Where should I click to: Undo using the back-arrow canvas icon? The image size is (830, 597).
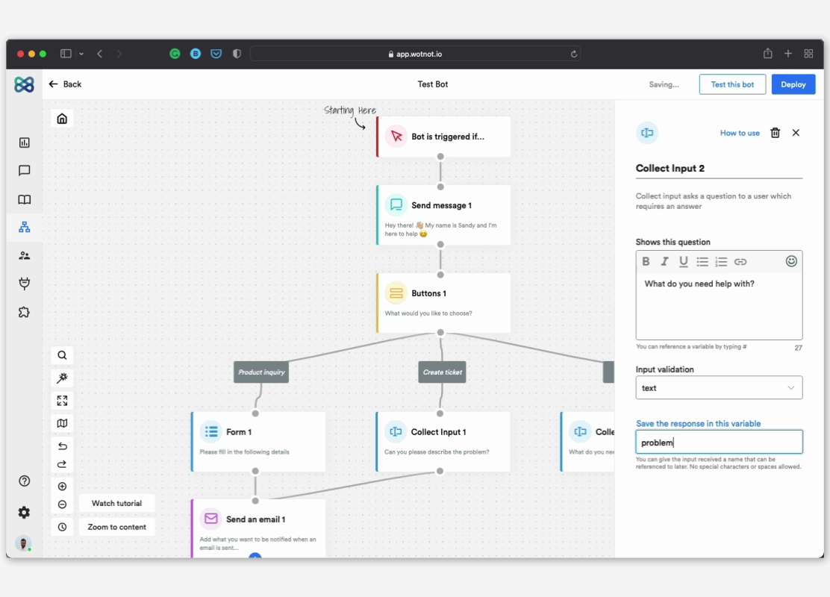[62, 446]
